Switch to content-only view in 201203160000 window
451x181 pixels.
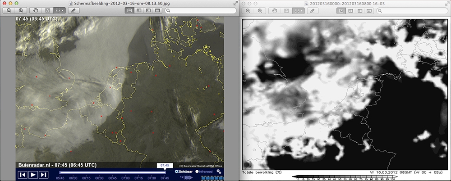pos(341,11)
